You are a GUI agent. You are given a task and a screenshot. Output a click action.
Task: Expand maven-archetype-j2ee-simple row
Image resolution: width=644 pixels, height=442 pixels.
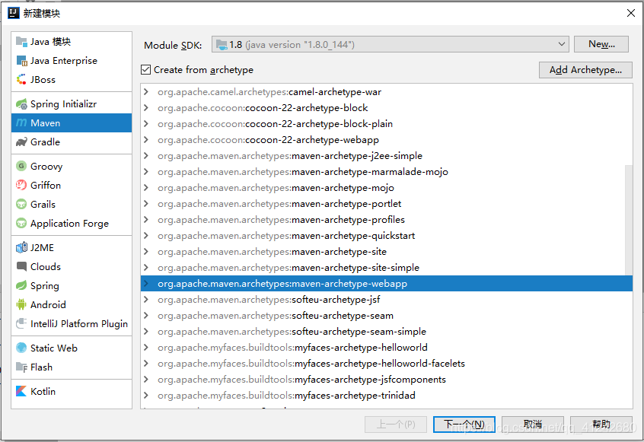[x=146, y=156]
